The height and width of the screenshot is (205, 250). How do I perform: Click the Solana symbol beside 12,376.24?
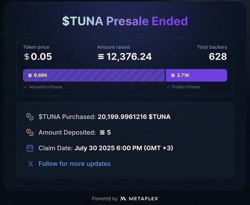101,56
